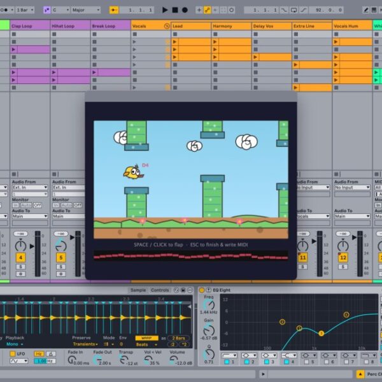
Task: Toggle the Automation Arm icon
Action: [x=207, y=10]
